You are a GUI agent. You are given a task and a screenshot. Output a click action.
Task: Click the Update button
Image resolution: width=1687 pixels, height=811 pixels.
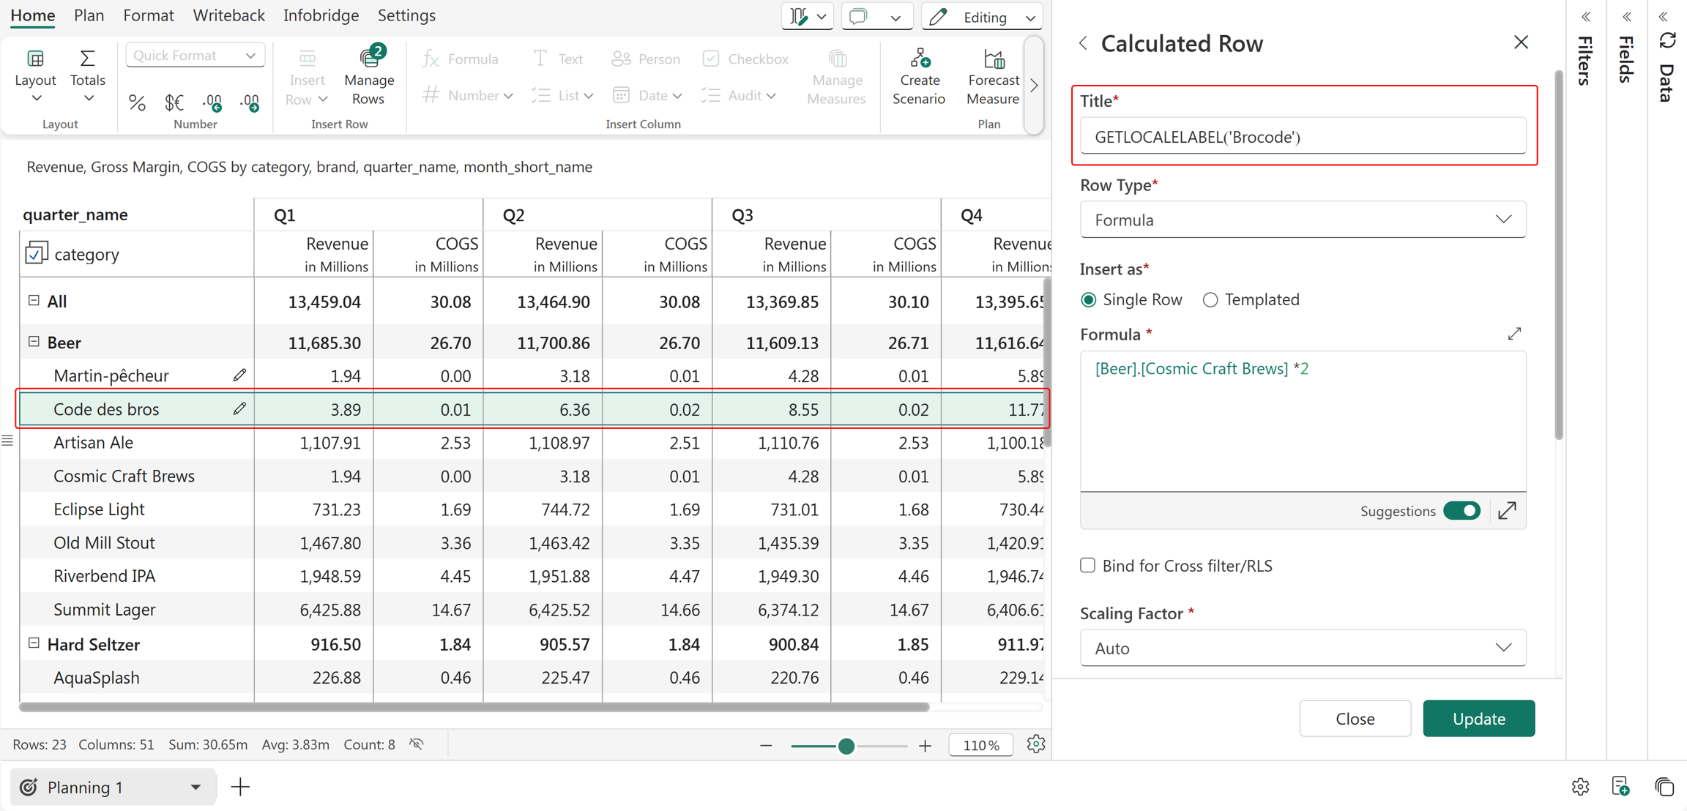tap(1478, 718)
